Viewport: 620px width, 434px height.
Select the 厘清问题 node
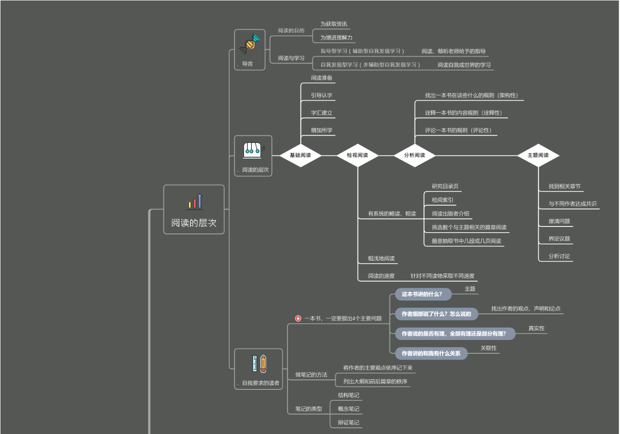559,221
